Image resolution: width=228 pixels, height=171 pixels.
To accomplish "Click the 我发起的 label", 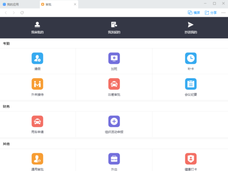I will point(114,32).
